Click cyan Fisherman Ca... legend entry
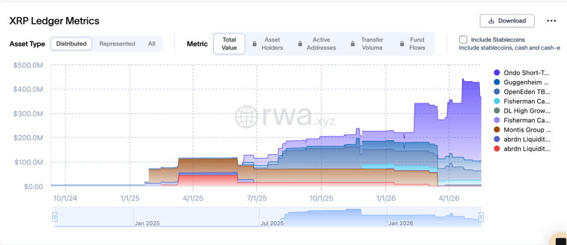The image size is (567, 245). point(522,101)
